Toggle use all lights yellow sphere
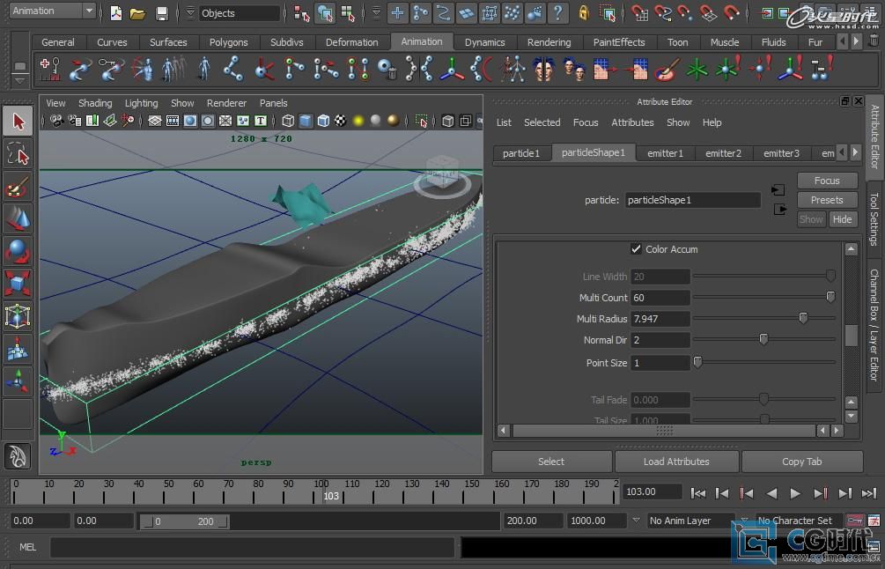 click(x=358, y=121)
